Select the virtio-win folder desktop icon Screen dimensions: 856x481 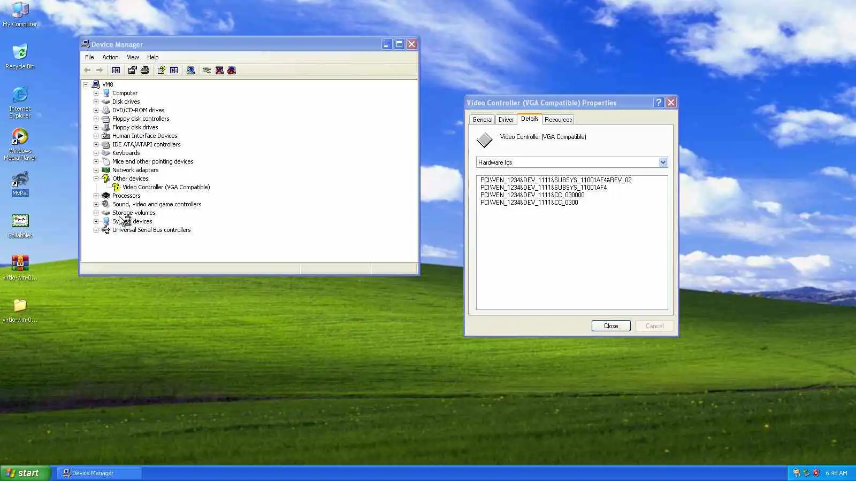[x=20, y=310]
